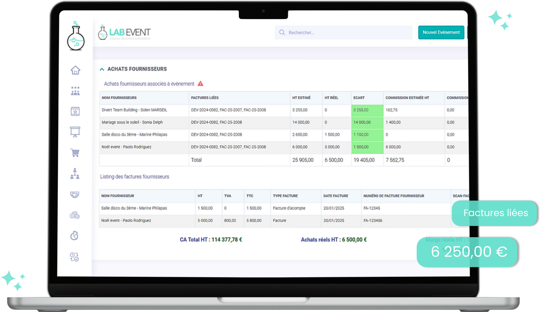Open the euro coins finance icon

(75, 215)
